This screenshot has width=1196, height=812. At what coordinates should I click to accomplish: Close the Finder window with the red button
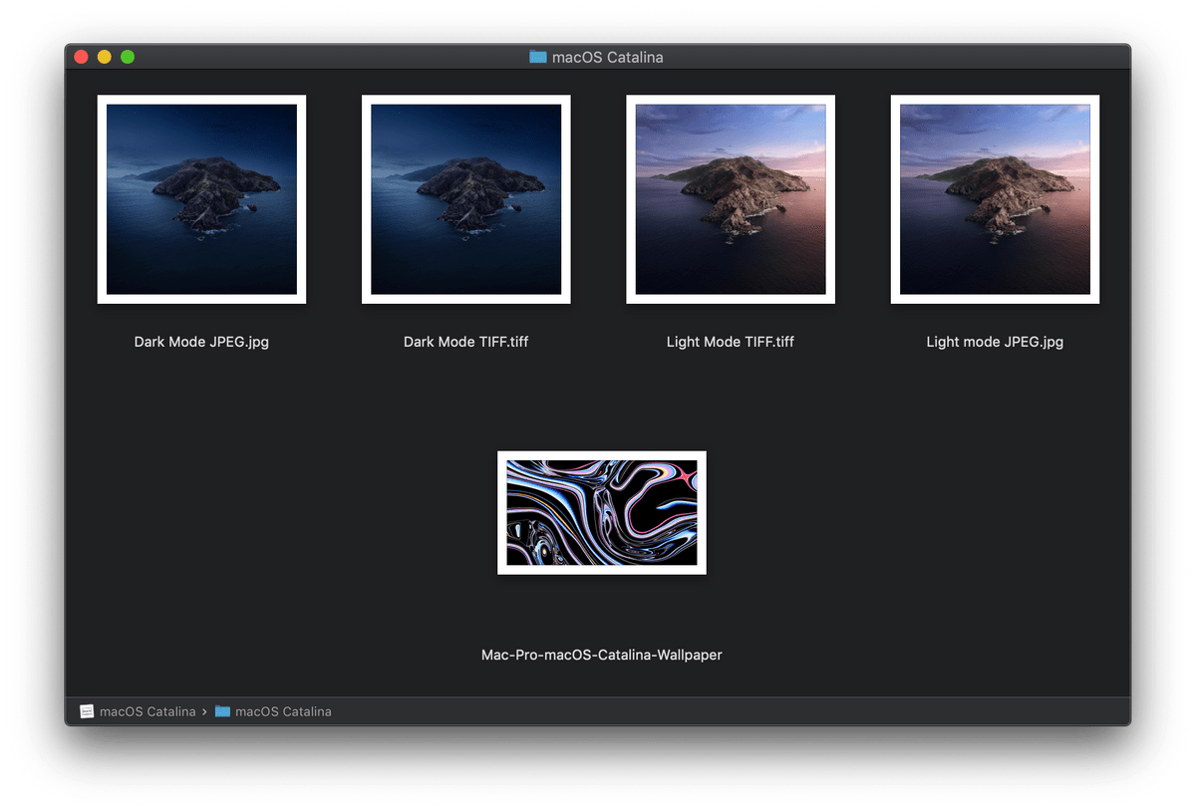82,57
